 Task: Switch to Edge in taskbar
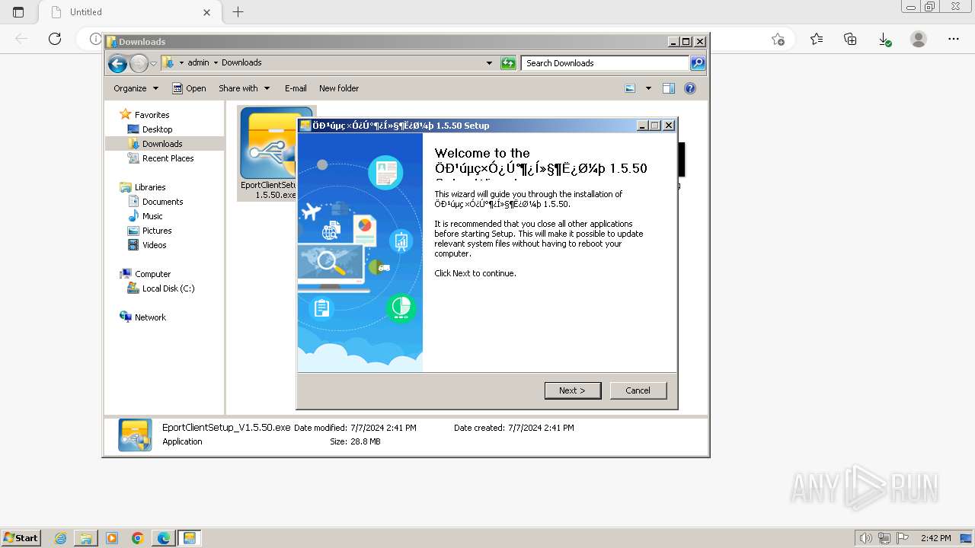tap(163, 538)
